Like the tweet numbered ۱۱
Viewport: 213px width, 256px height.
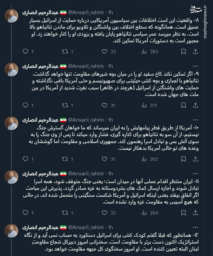(105, 212)
